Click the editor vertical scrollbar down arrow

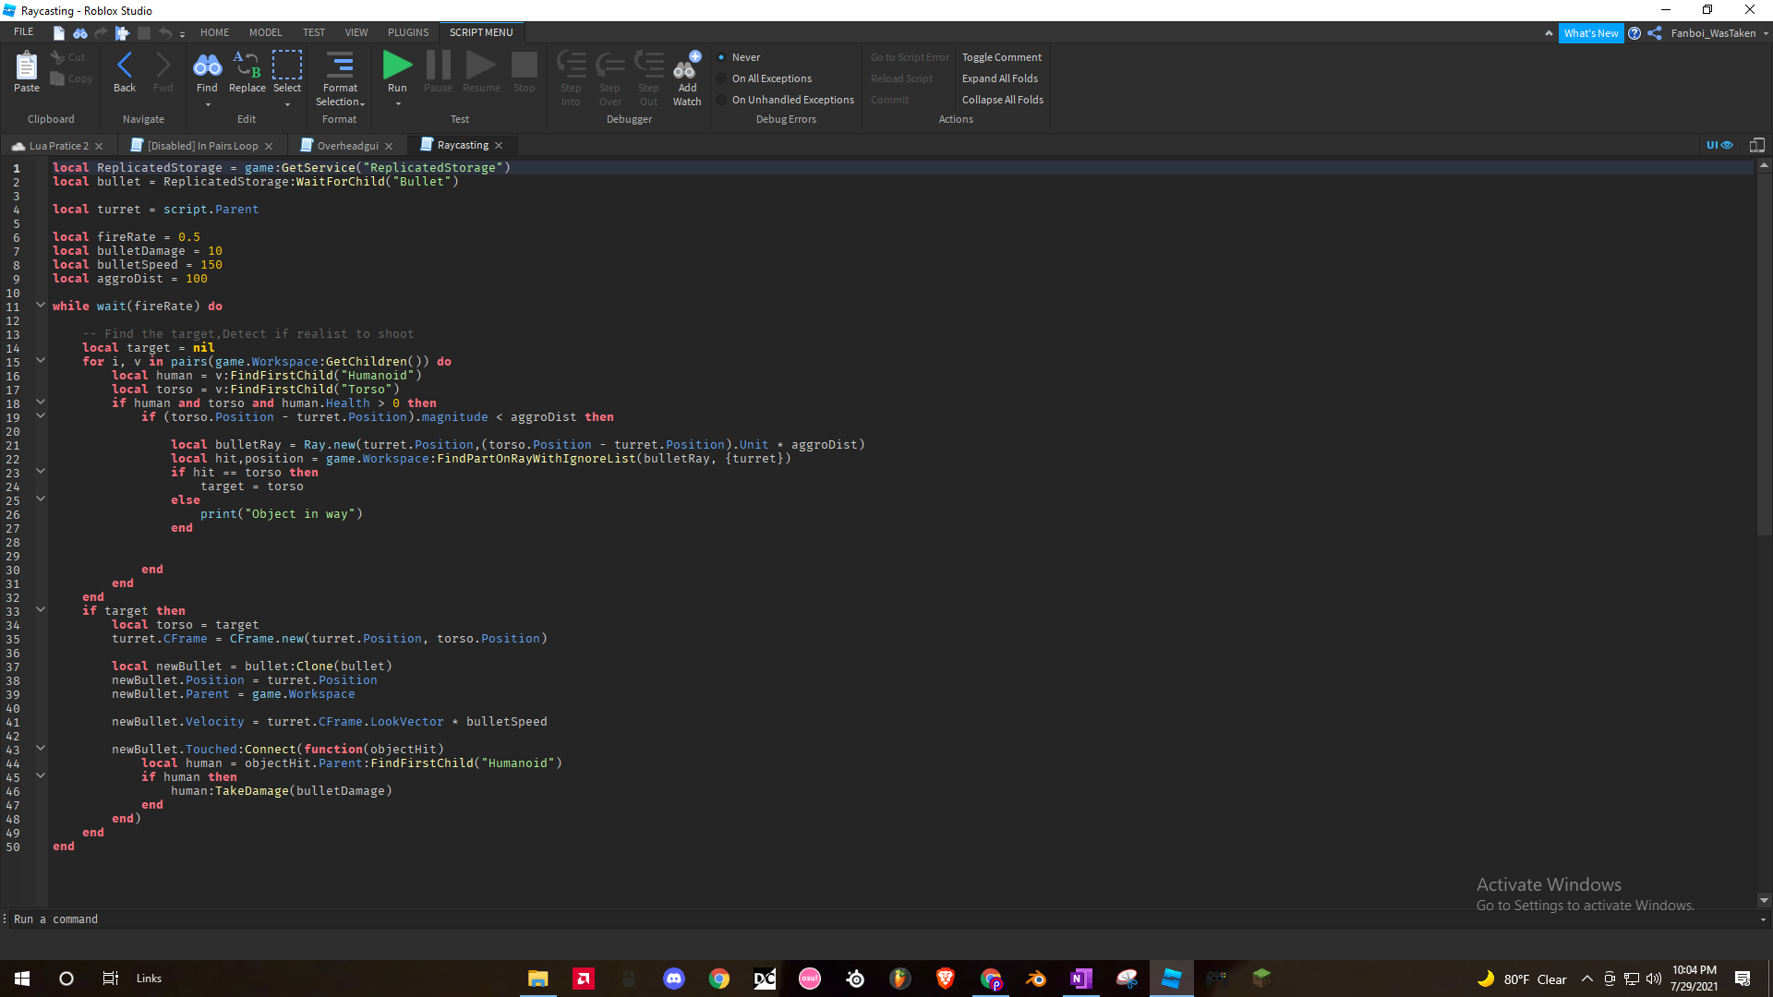point(1764,900)
